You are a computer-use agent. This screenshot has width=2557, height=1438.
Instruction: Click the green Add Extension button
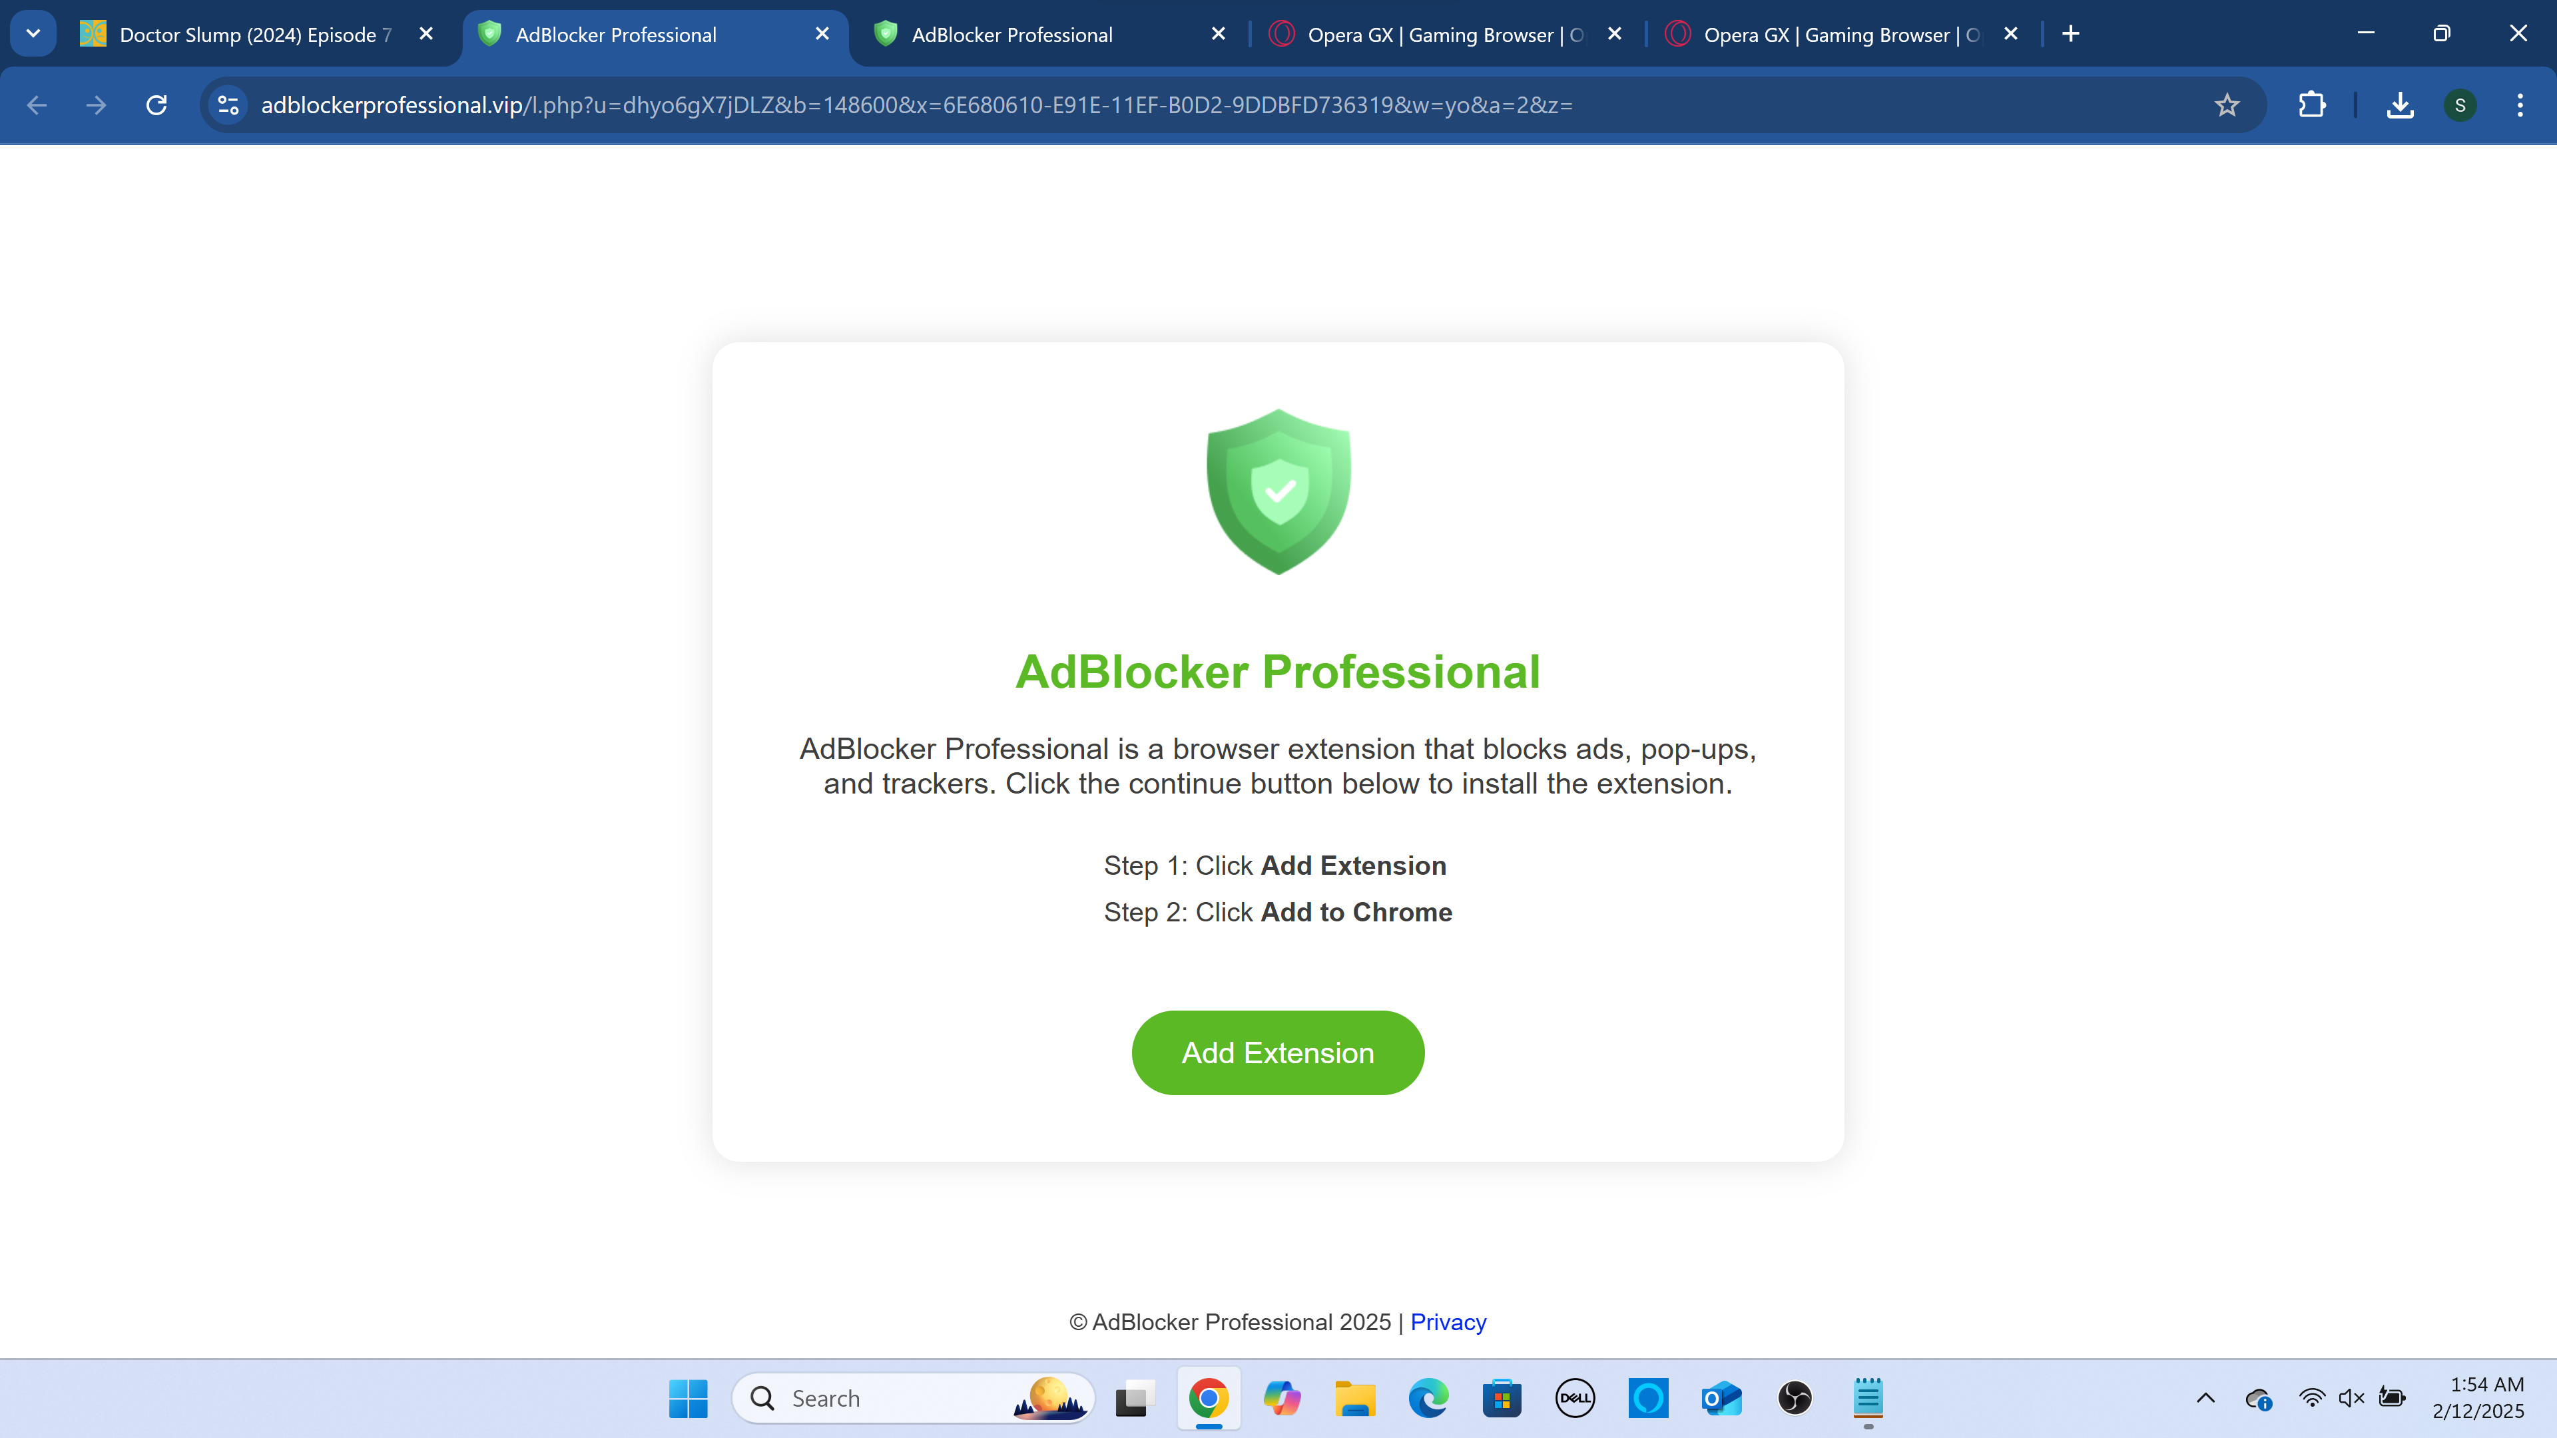tap(1278, 1053)
